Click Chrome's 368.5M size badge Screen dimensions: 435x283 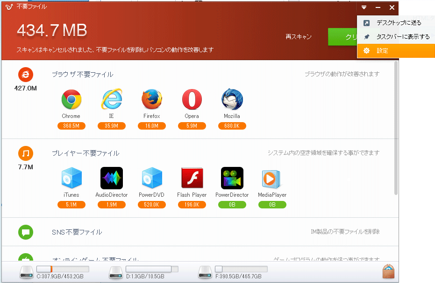pyautogui.click(x=71, y=126)
